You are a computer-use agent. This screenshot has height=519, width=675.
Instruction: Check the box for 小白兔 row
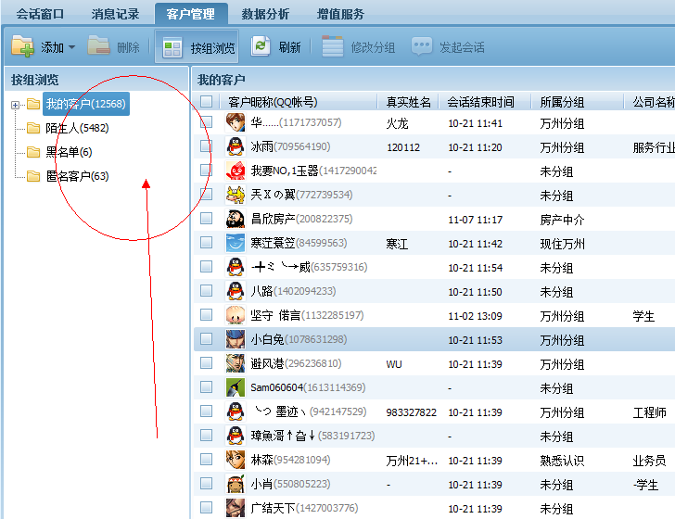206,339
